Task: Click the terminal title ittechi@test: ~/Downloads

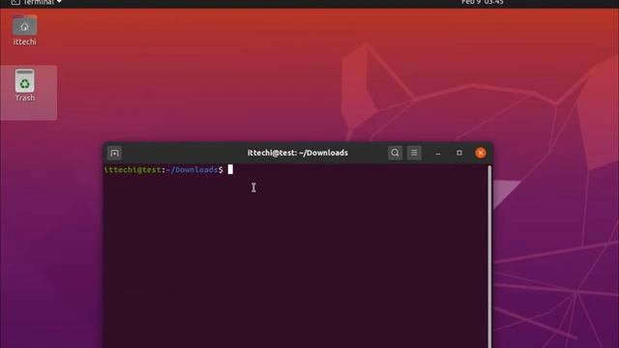Action: [x=298, y=153]
